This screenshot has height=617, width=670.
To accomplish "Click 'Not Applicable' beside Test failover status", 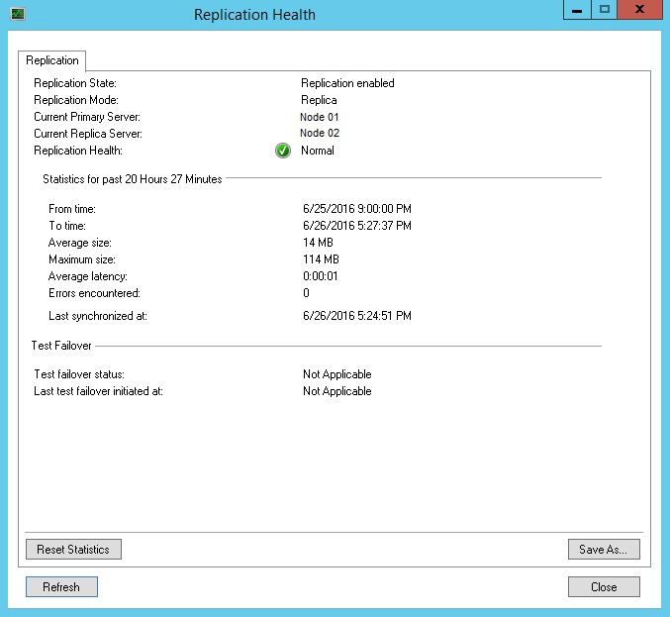I will [337, 374].
